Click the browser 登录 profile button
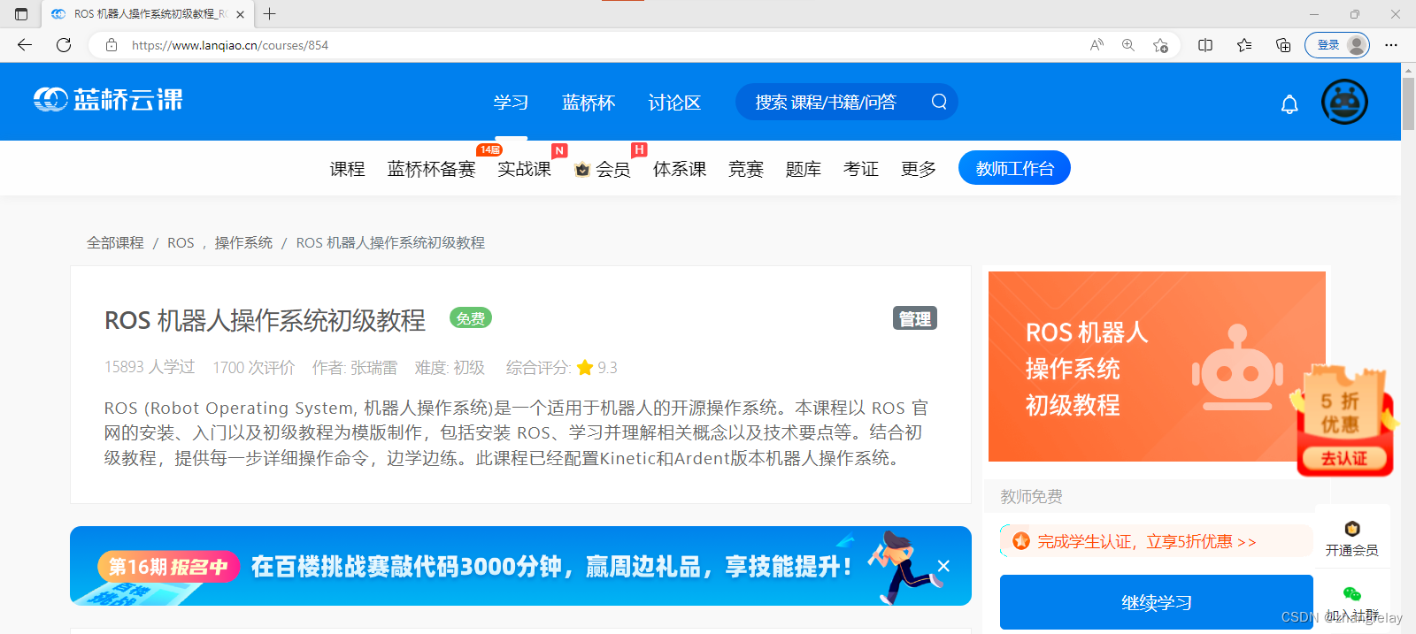 click(x=1336, y=45)
